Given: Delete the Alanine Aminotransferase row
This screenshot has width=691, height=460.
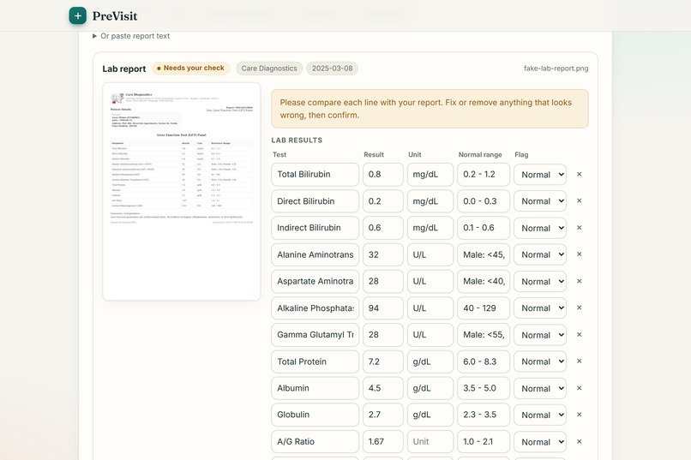Looking at the screenshot, I should tap(579, 254).
